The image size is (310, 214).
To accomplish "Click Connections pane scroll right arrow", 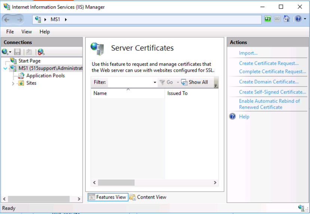I will click(x=79, y=199).
